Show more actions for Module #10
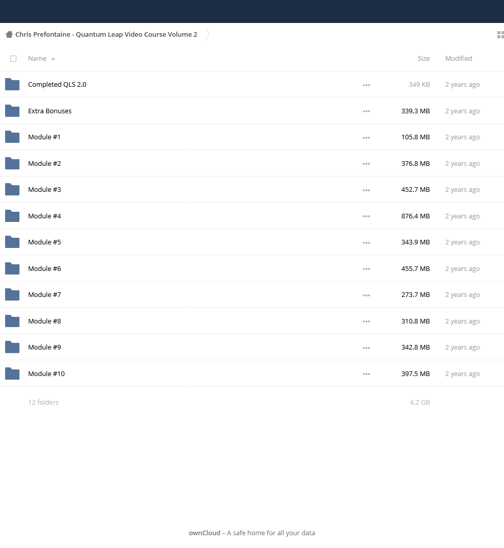This screenshot has height=548, width=504. tap(366, 374)
